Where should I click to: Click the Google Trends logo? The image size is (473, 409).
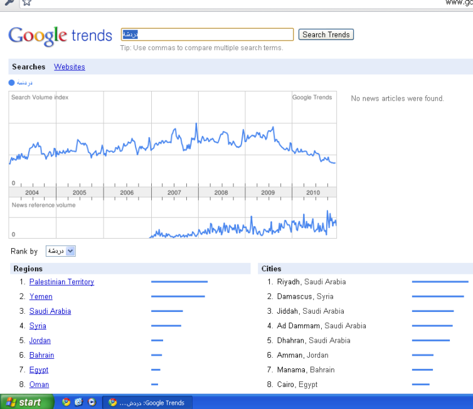coord(60,36)
